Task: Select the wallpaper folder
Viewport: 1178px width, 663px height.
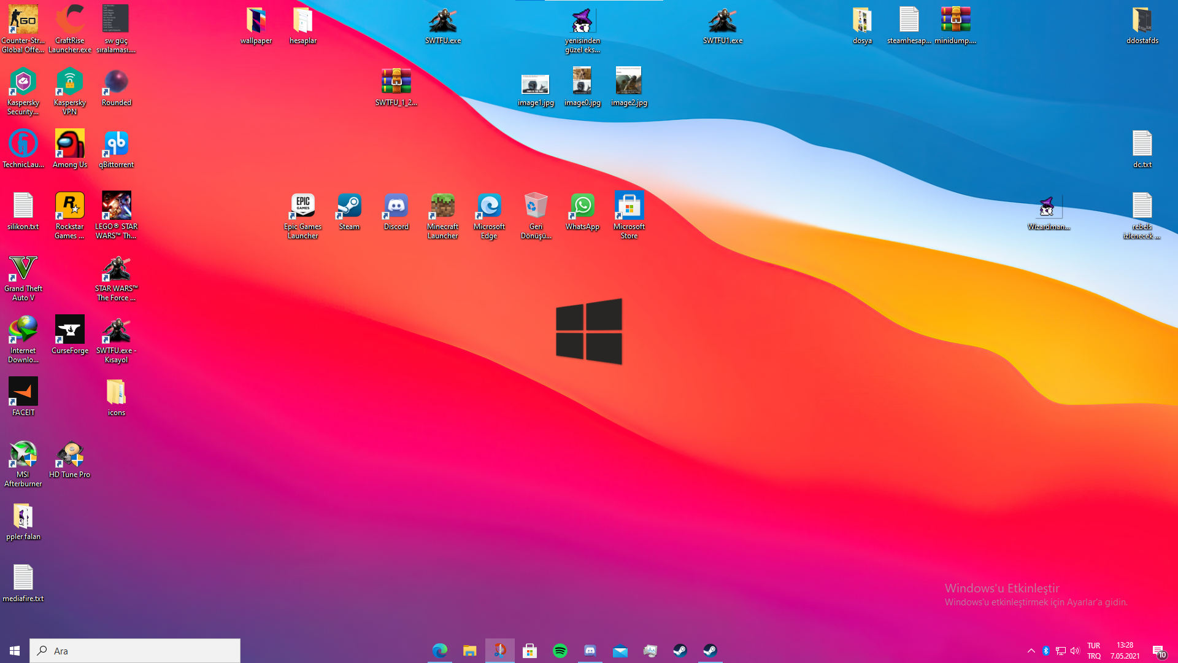Action: (x=256, y=25)
